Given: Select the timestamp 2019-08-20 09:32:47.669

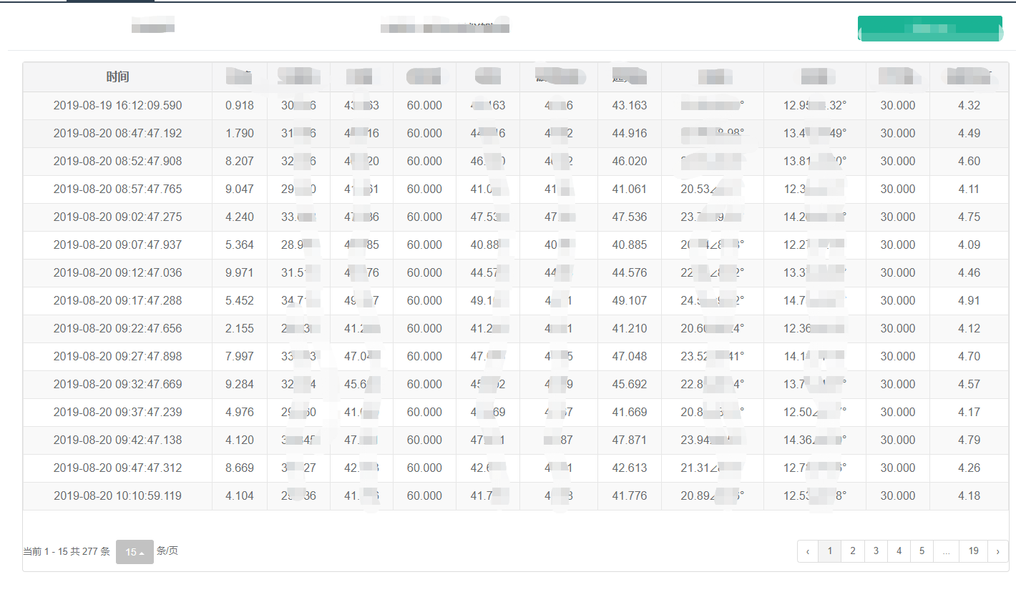Looking at the screenshot, I should point(117,384).
